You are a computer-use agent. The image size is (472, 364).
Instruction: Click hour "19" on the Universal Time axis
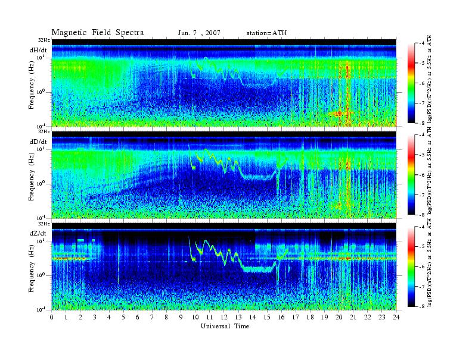[324, 318]
